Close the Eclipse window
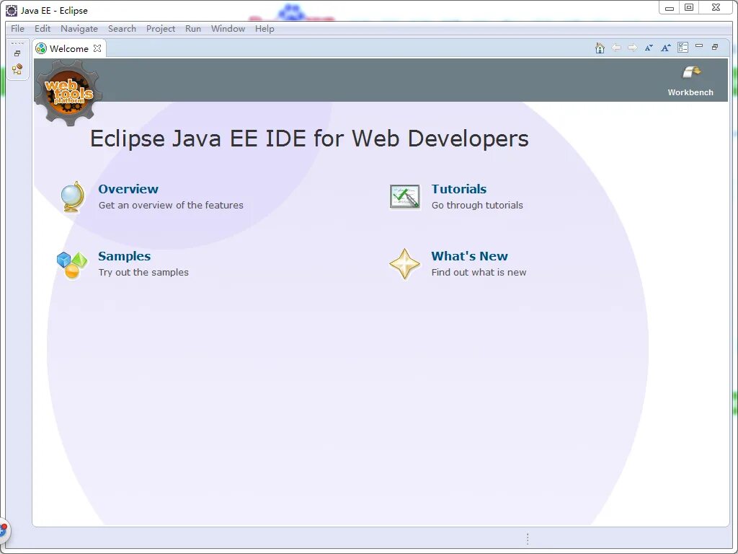Viewport: 738px width, 554px height. [716, 7]
